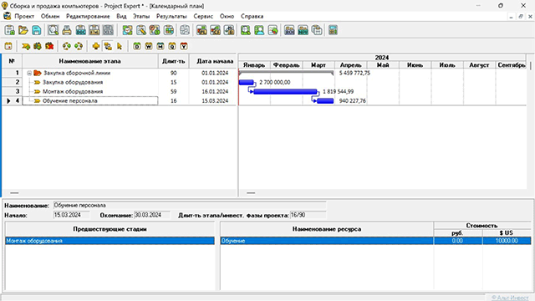Click the calendar checkmark toolbar icon
This screenshot has height=301, width=535.
click(128, 30)
